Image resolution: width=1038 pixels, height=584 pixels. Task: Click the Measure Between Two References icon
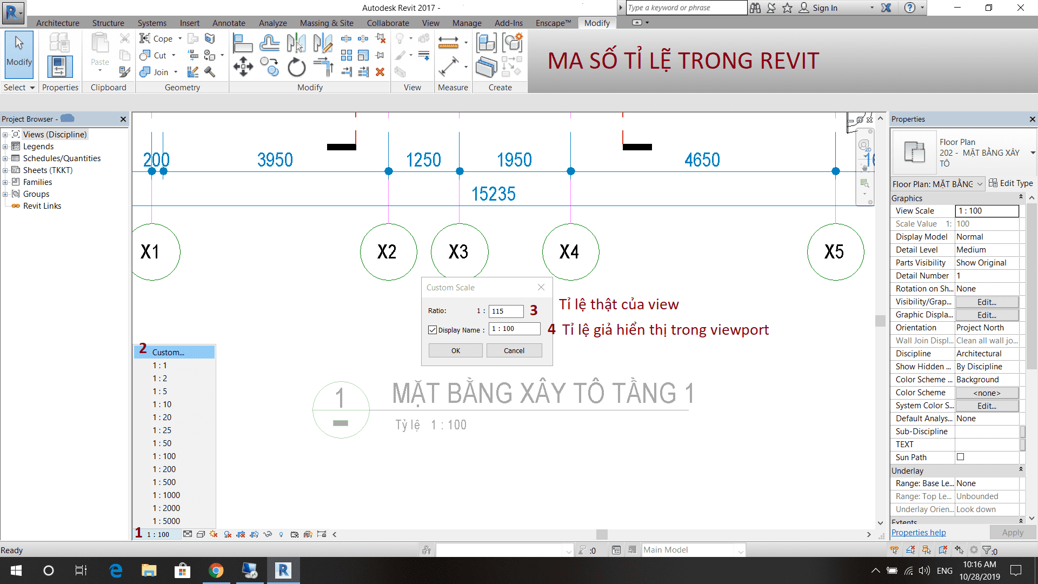tap(448, 43)
